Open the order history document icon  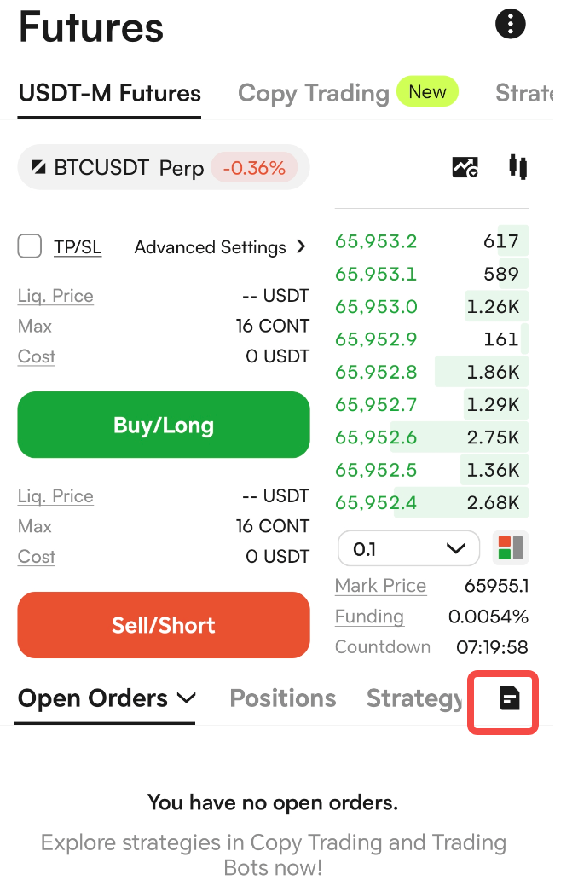[x=510, y=698]
